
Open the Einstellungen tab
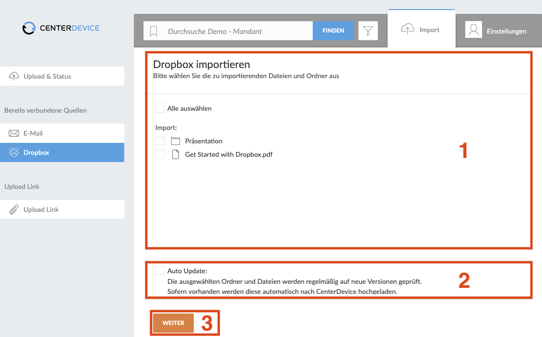click(x=499, y=31)
